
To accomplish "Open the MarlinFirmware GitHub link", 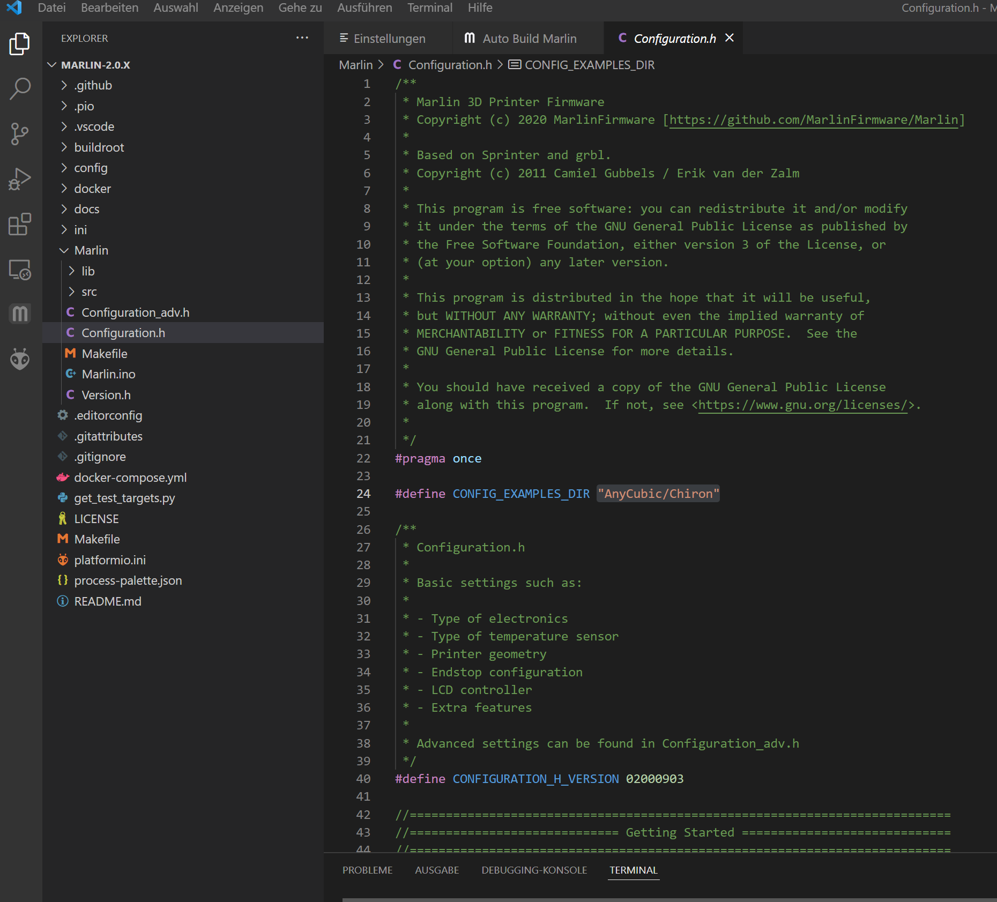I will coord(813,120).
